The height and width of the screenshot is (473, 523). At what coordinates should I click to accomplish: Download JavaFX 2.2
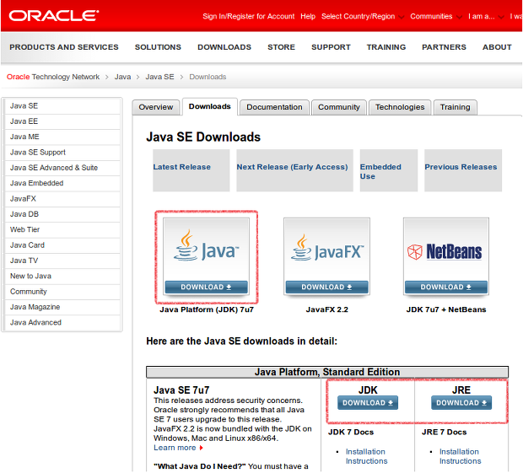point(327,287)
